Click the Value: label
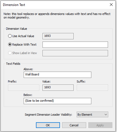 [47, 82]
